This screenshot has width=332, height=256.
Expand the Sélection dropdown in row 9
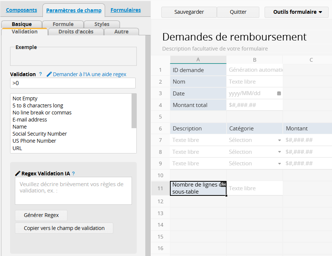pos(279,164)
